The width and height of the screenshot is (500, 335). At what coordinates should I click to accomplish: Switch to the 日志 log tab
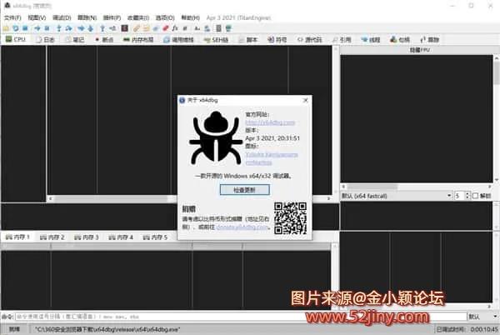click(45, 39)
